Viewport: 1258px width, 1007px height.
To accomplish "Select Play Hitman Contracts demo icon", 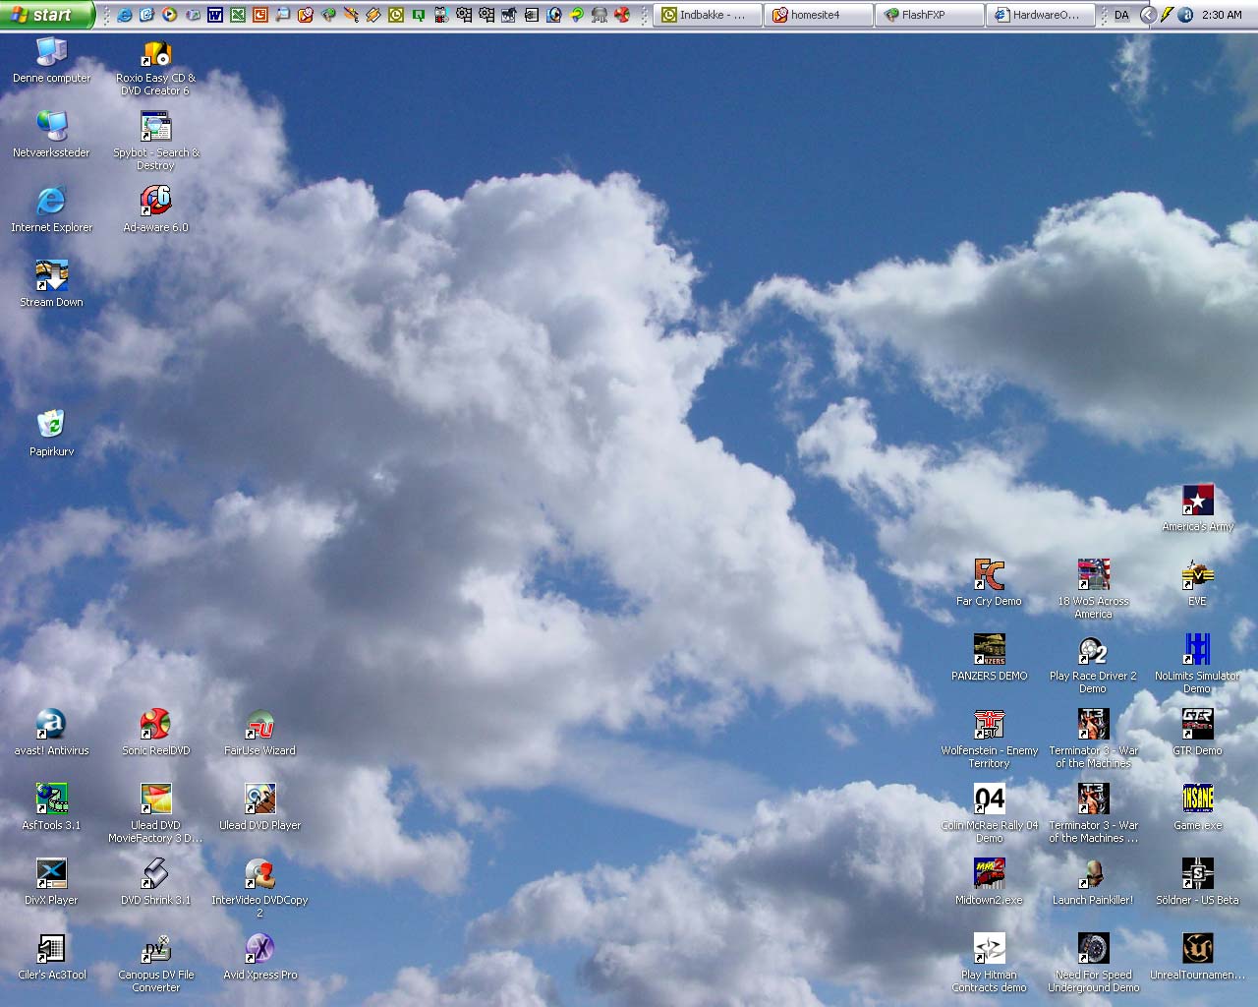I will (989, 964).
